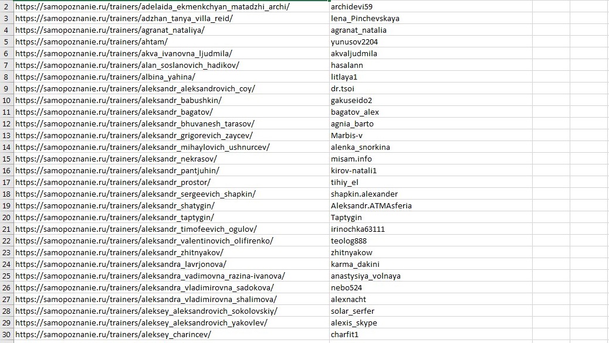The image size is (609, 343).
Task: Click the adelaida_ekmenkchyan_matadzhi_archi URL cell
Action: 171,6
